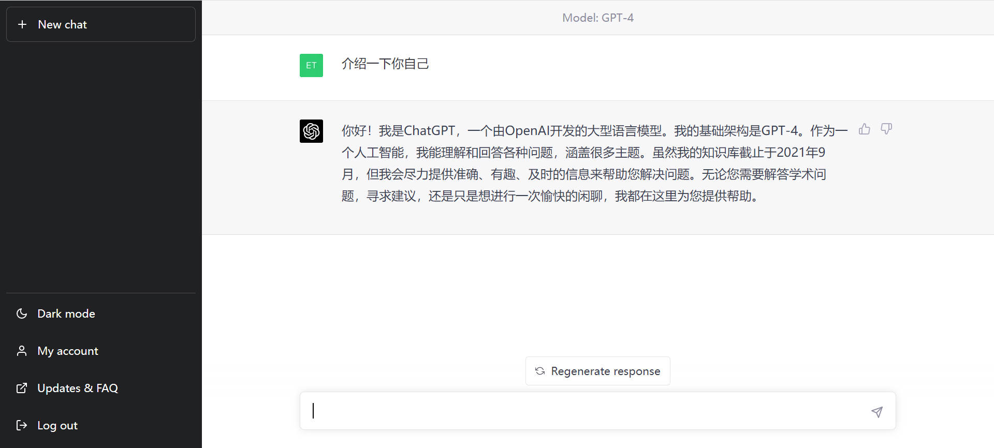Click the plus icon beside New chat
Screen dimensions: 994x448
click(x=22, y=24)
